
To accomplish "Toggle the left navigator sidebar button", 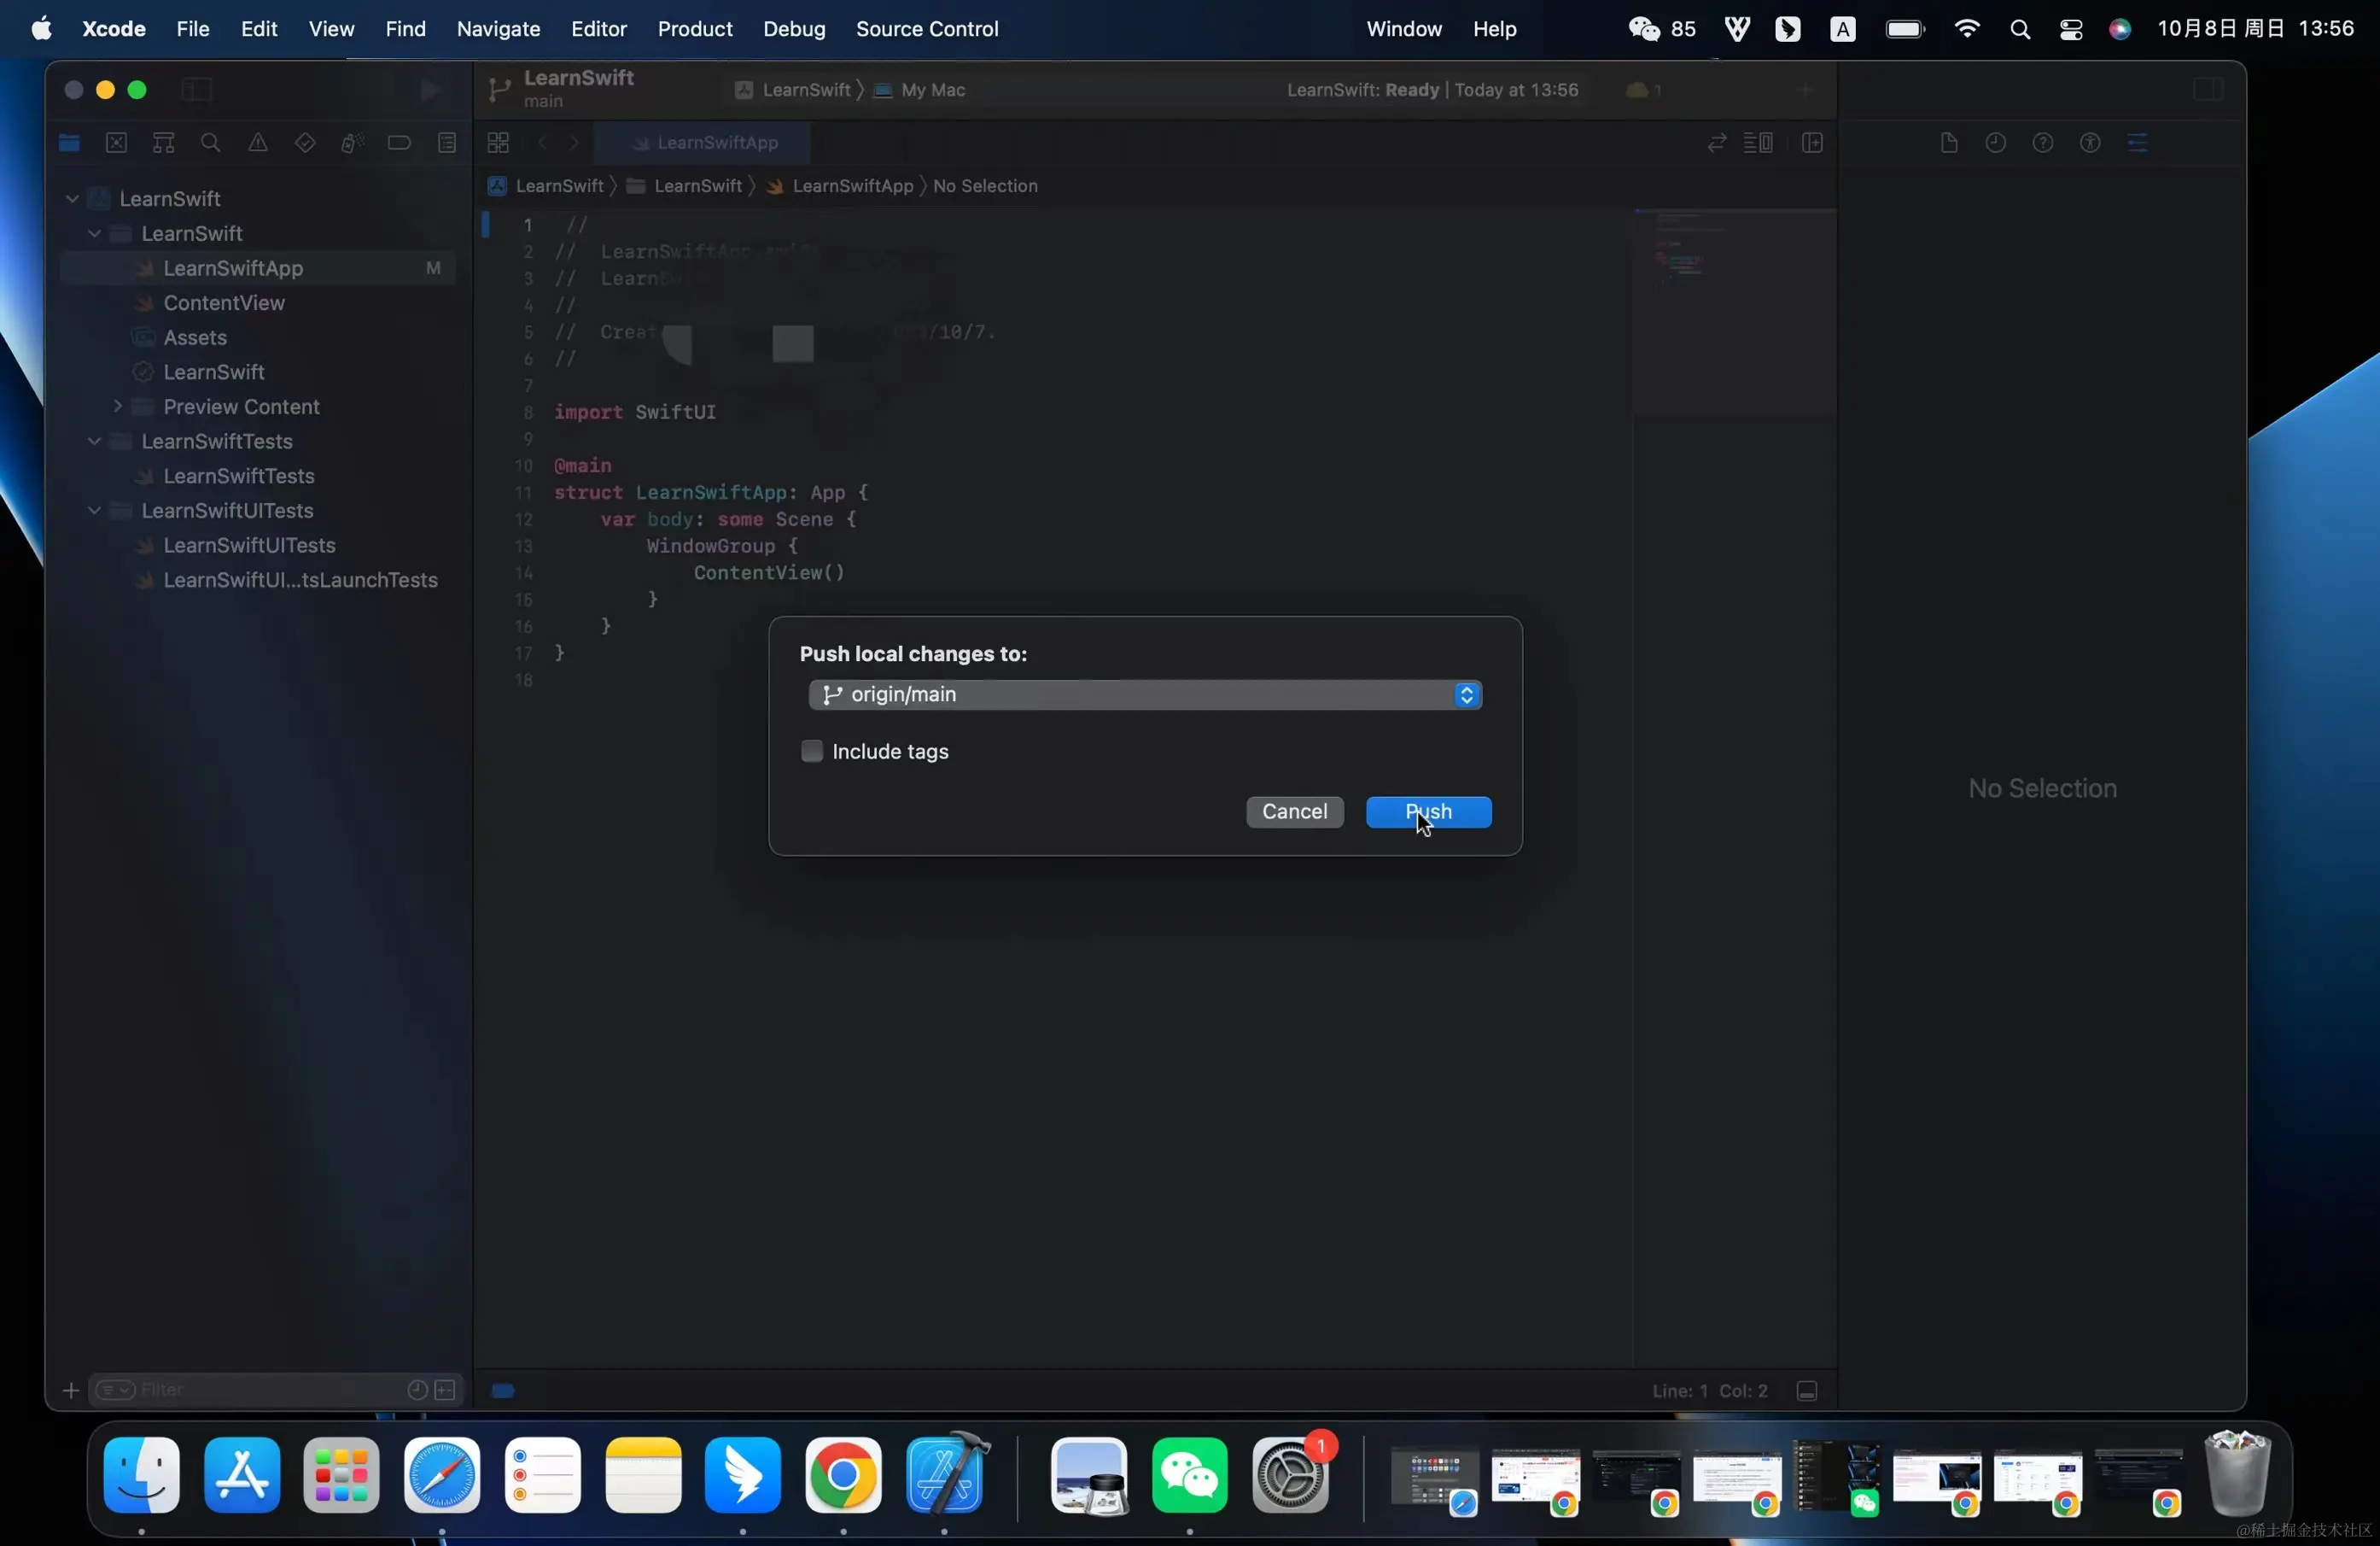I will 197,90.
